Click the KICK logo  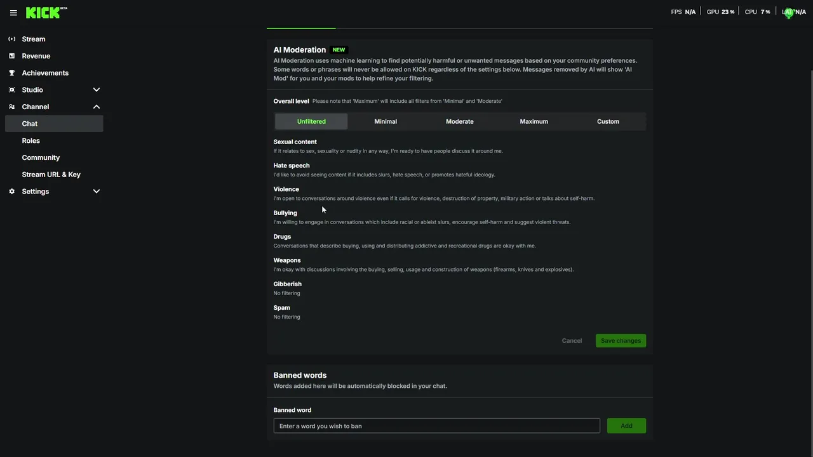tap(43, 13)
